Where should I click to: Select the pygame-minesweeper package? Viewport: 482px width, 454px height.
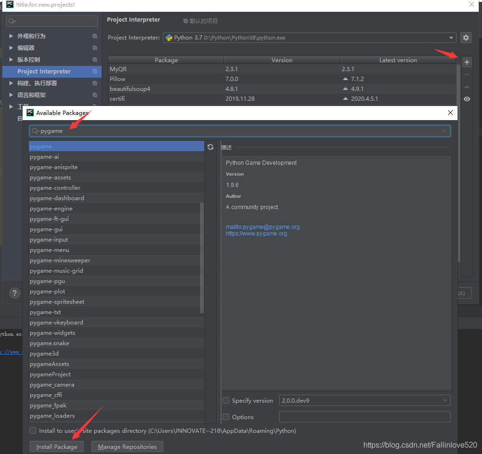117,260
